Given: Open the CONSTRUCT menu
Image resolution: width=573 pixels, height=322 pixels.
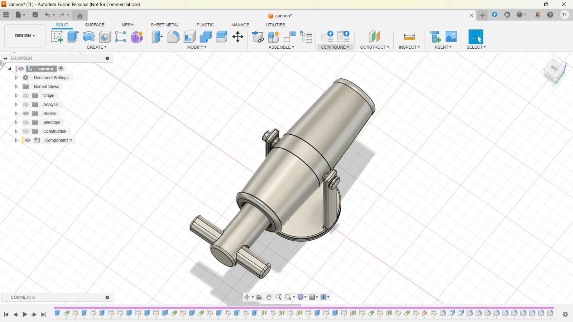Looking at the screenshot, I should coord(374,47).
